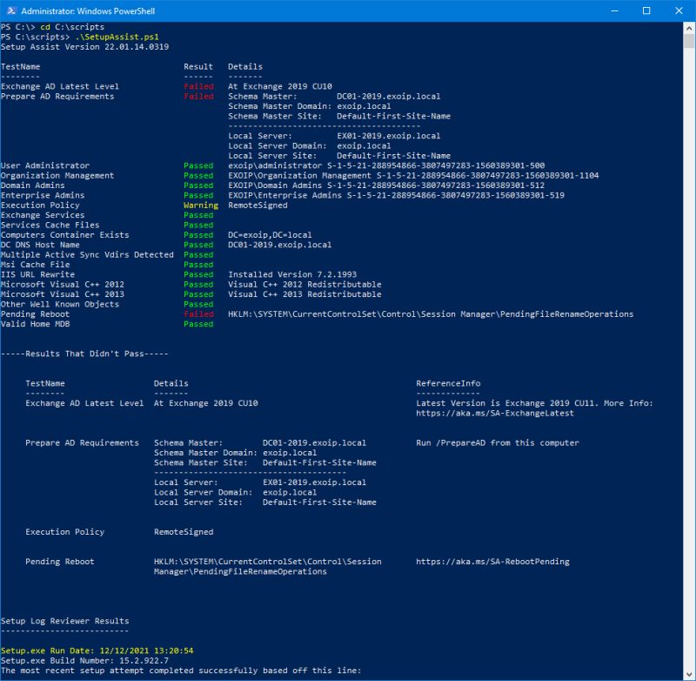Select the Warning text beside Execution Policy
Viewport: 696px width, 681px height.
click(200, 205)
